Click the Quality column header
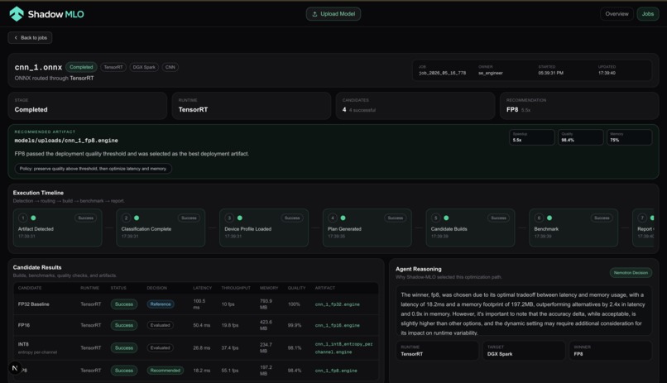Screen dimensions: 667x383 296,288
